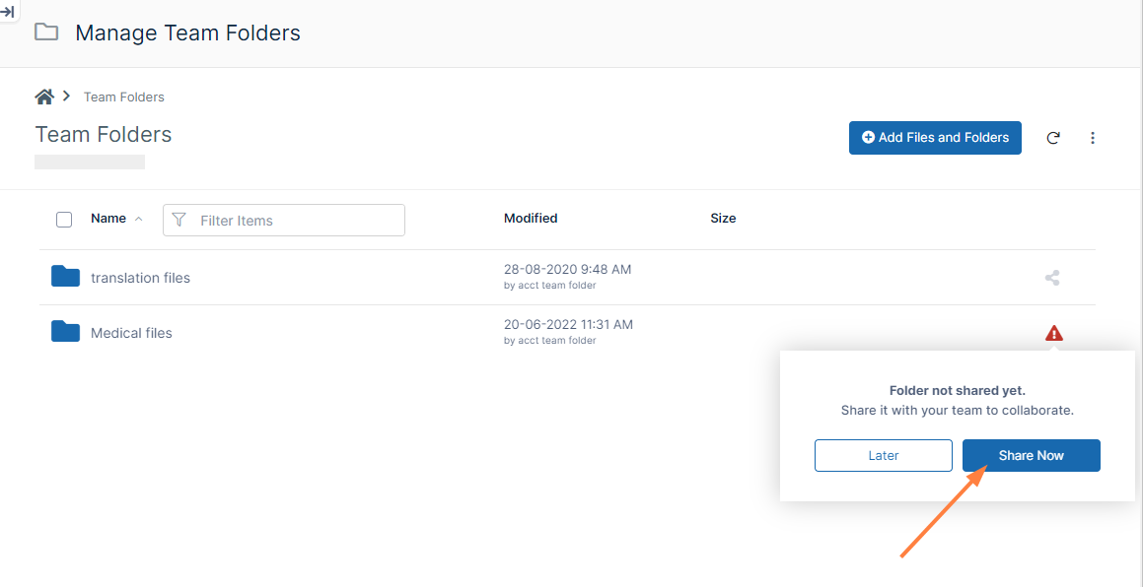Click share icon for translation files
Viewport: 1143px width, 587px height.
coord(1052,278)
